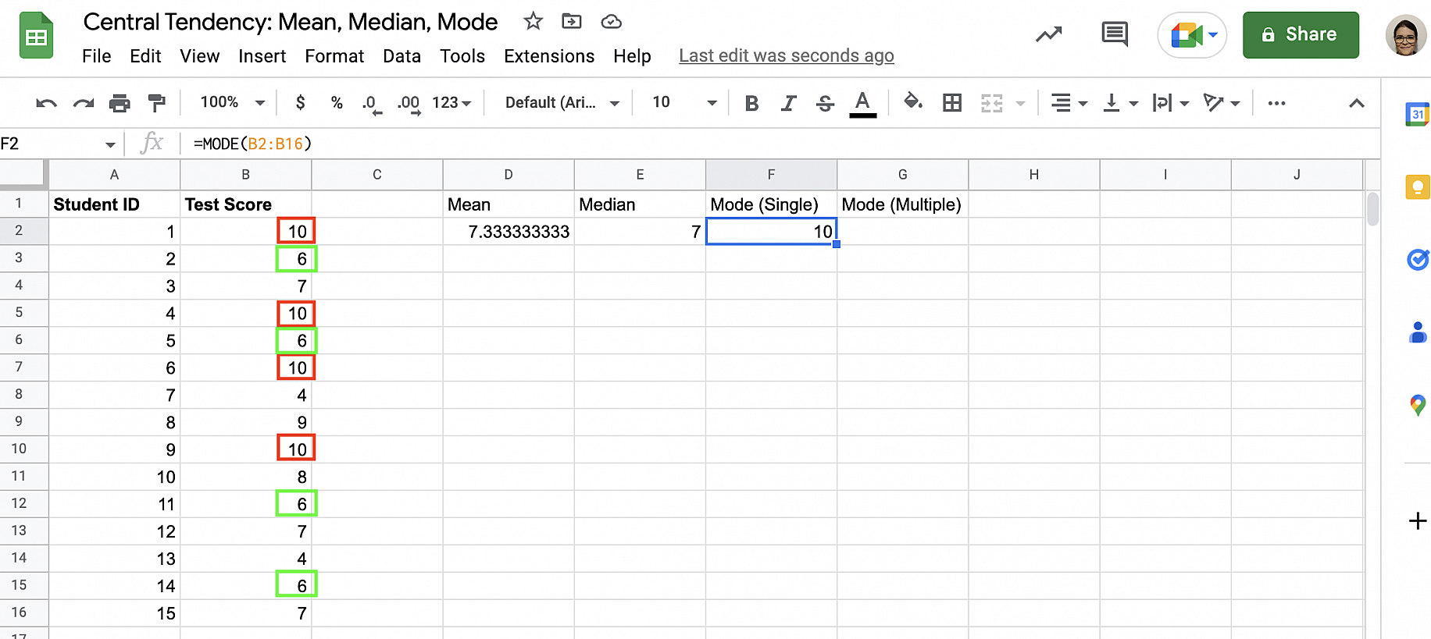1431x639 pixels.
Task: Open the comment history
Action: (1115, 34)
